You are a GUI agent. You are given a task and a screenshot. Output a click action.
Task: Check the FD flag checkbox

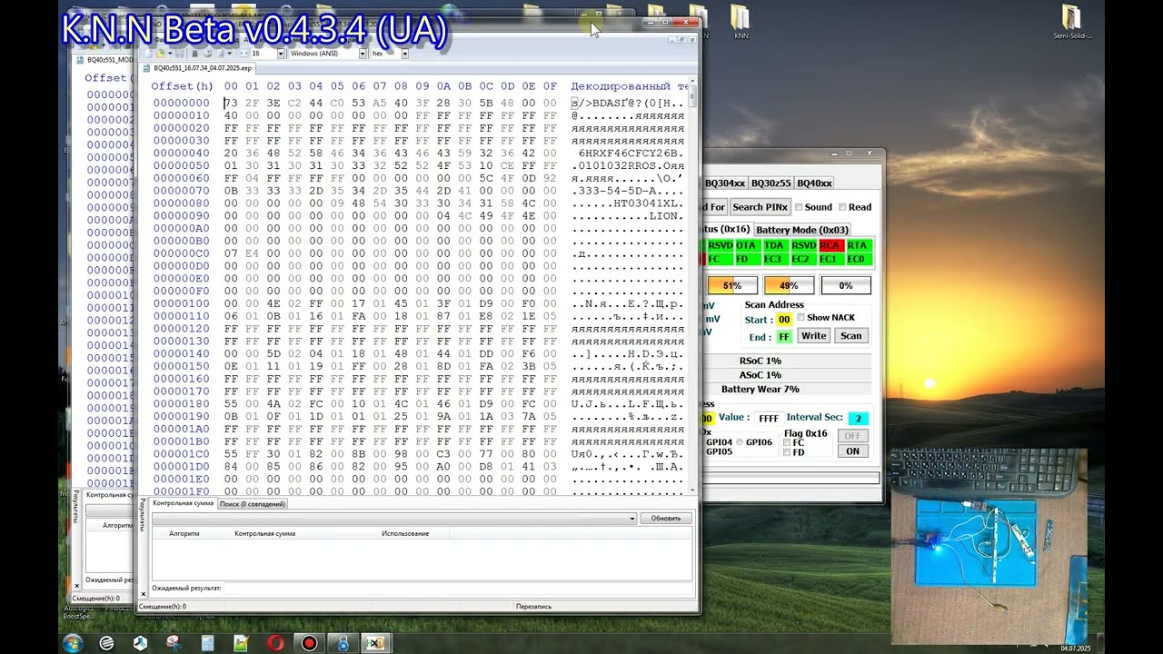(x=788, y=452)
